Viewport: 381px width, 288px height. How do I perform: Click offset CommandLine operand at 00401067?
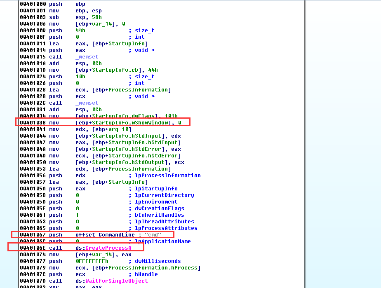tap(105, 234)
